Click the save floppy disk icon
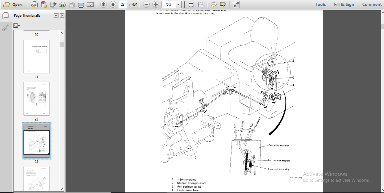This screenshot has height=193, width=384. pos(72,5)
